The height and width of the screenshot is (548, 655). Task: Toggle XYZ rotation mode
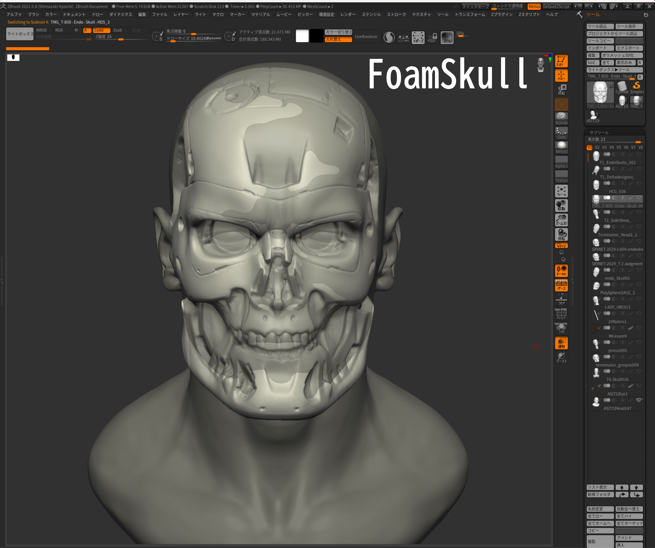(561, 246)
